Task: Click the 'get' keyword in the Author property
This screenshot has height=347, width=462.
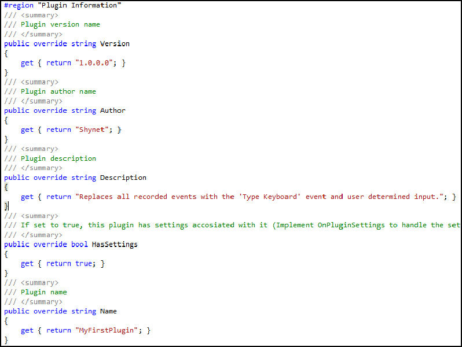Action: (x=27, y=130)
